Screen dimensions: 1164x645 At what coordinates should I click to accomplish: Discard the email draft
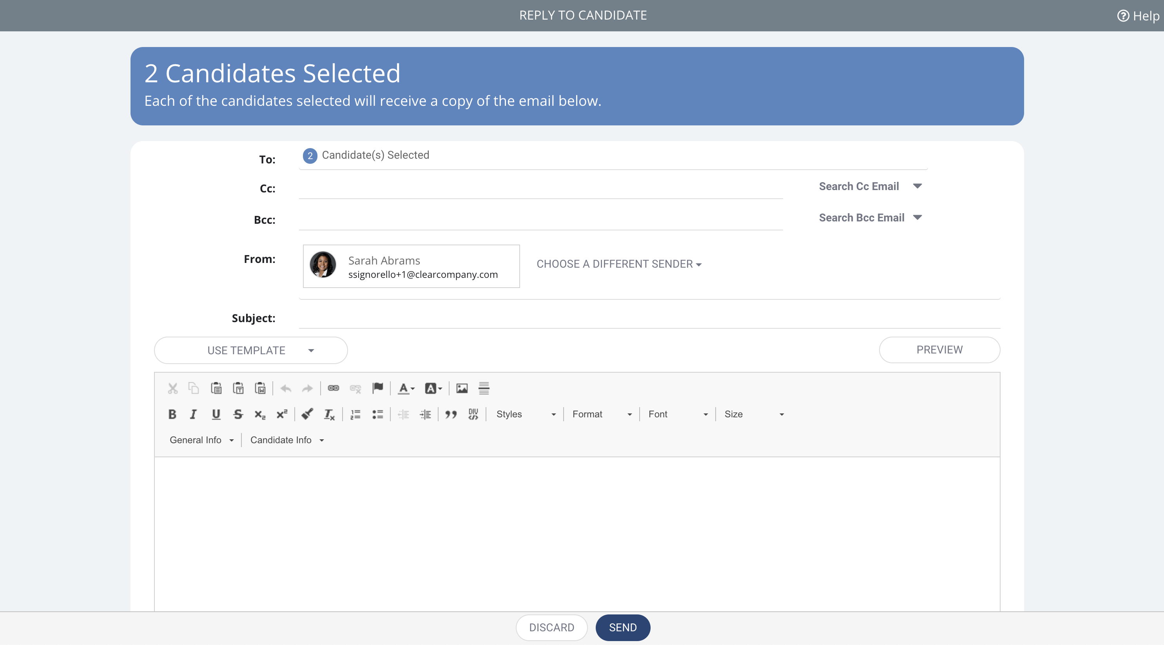(552, 627)
